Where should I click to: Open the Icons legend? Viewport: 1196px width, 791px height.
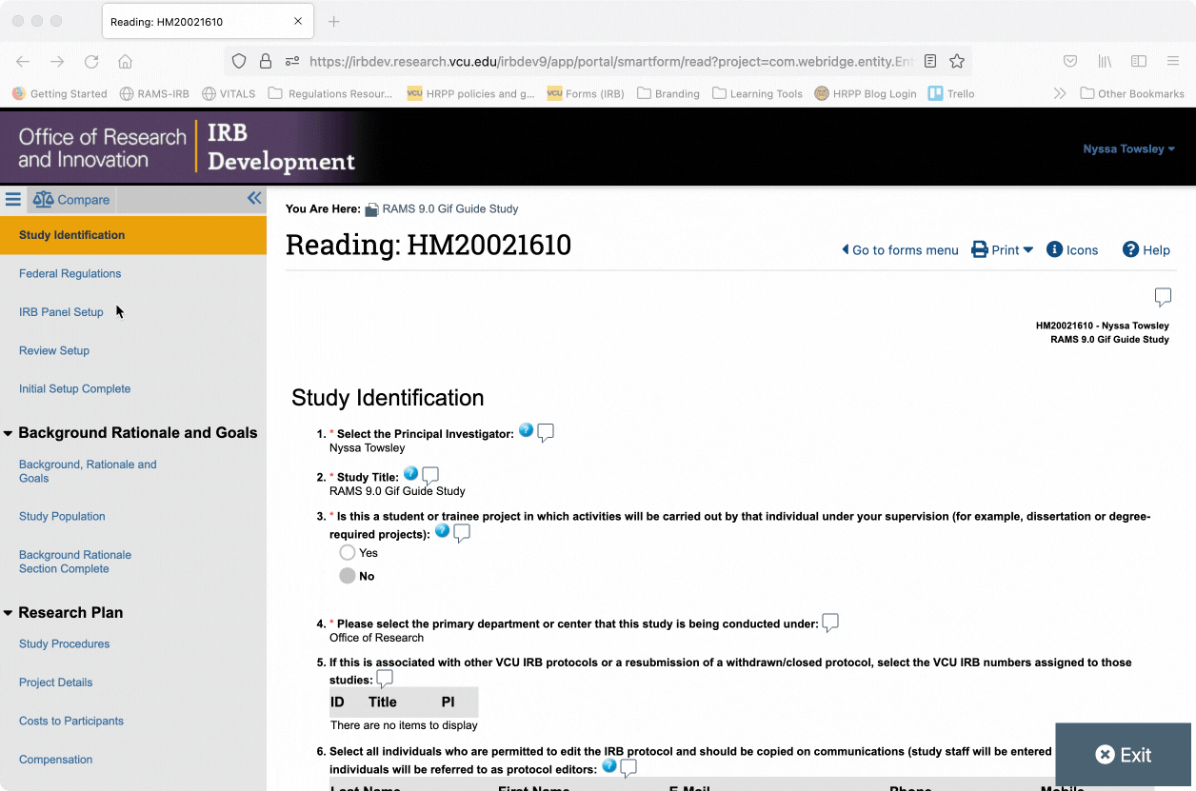point(1072,250)
